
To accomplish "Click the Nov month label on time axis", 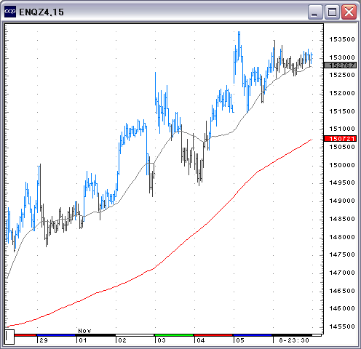I will tap(84, 331).
